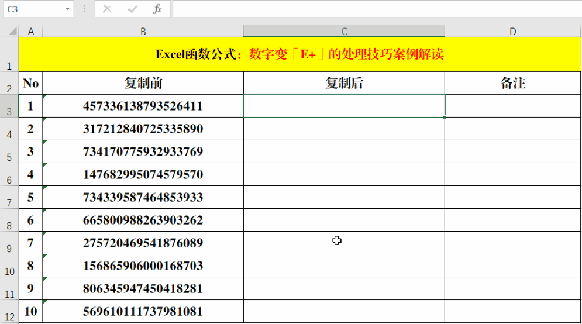Click the No cell with value 6
582x324 pixels.
tap(31, 220)
